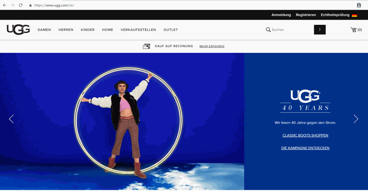Click Mehr Erfahren link

coord(212,46)
